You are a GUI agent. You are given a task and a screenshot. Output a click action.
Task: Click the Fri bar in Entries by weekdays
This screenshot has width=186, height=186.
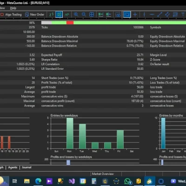coord(120,139)
